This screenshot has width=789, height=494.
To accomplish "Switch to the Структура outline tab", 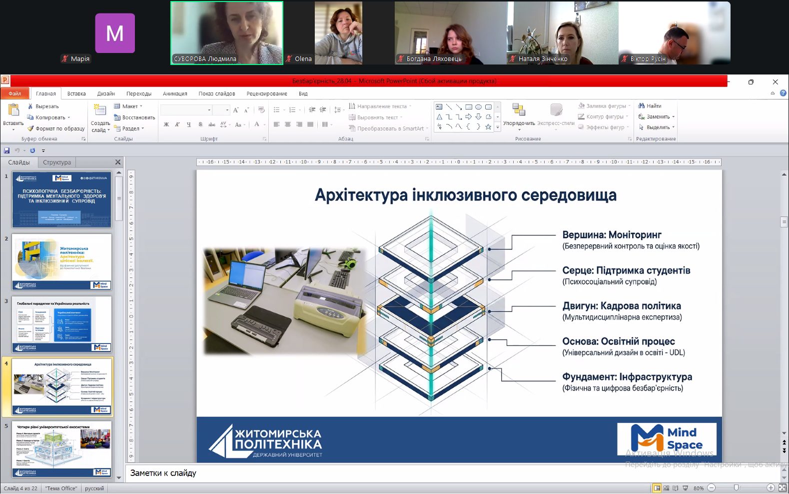I will [x=57, y=162].
